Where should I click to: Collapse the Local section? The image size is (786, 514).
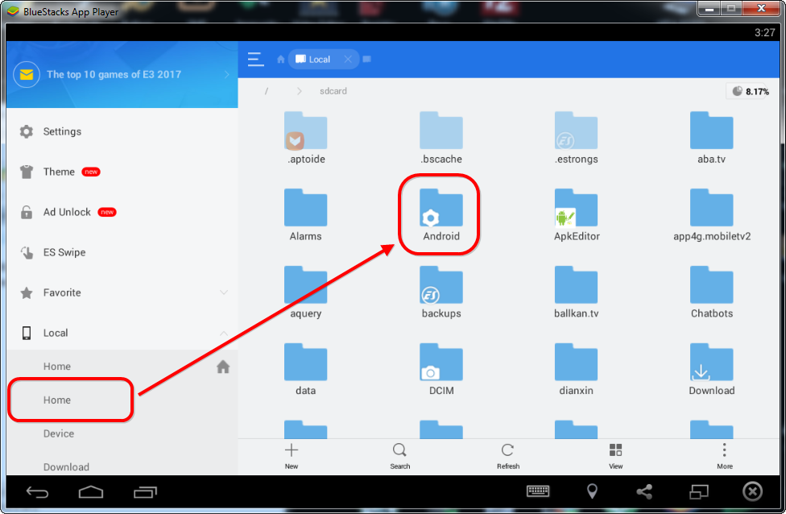pos(224,333)
